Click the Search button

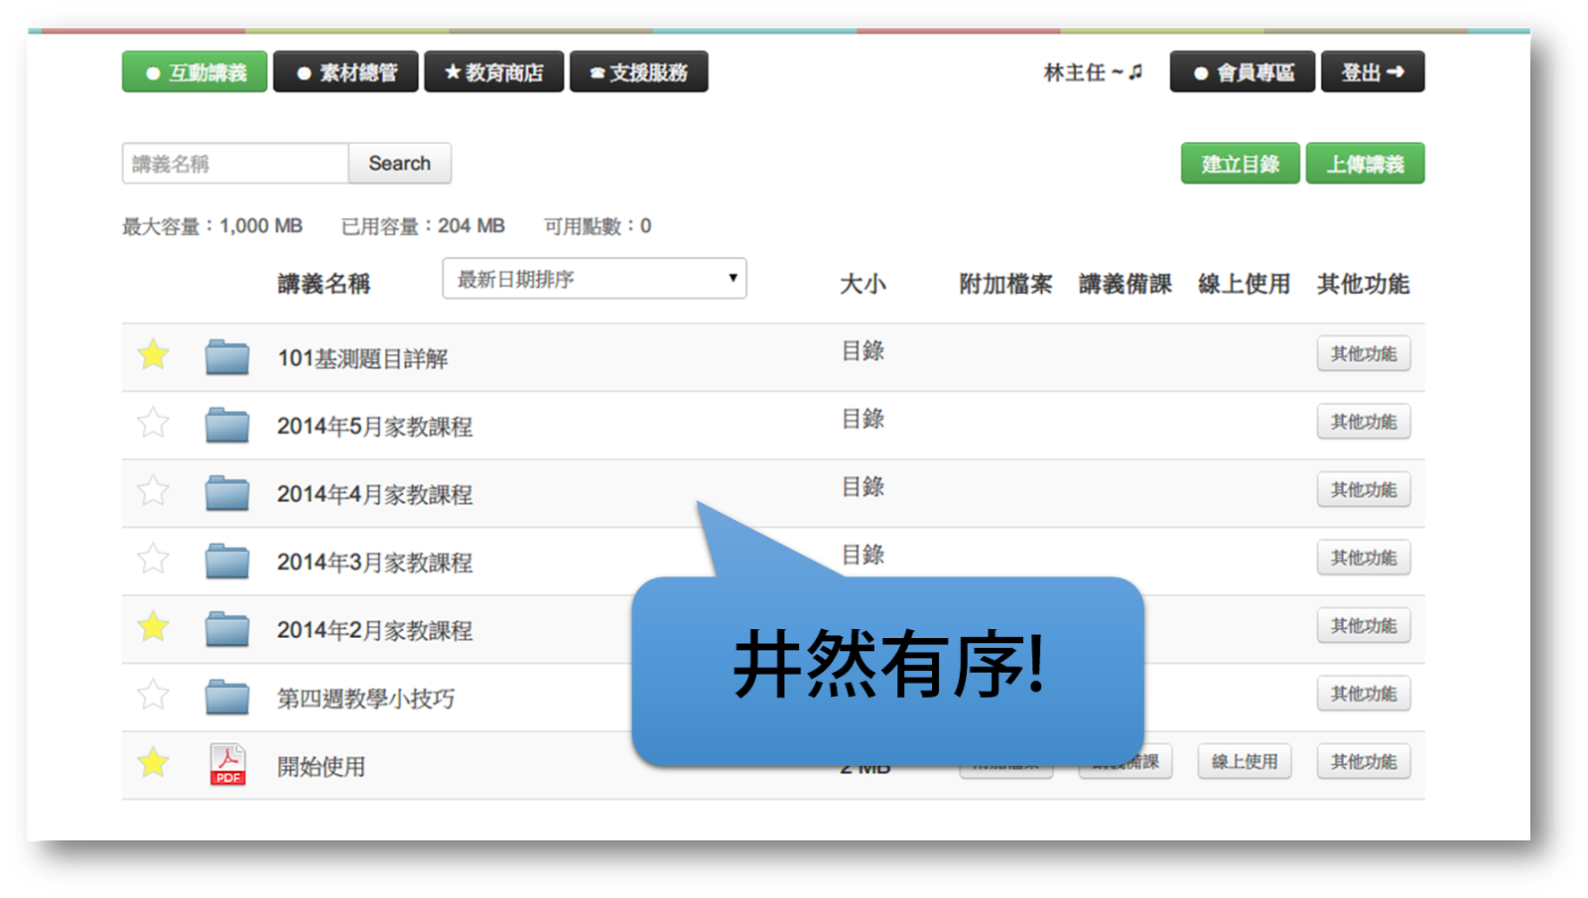400,163
